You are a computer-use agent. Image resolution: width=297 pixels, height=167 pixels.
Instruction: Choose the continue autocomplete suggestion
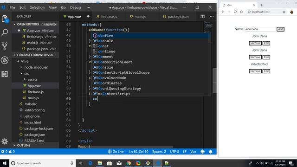tap(151, 51)
